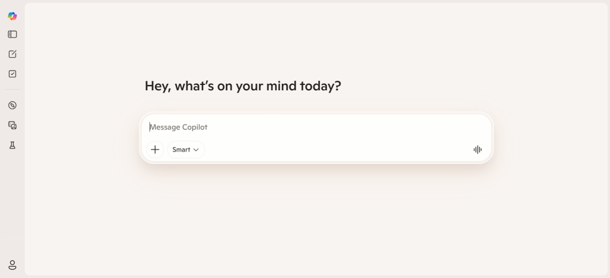Image resolution: width=610 pixels, height=278 pixels.
Task: Open the account profile icon
Action: click(x=12, y=265)
